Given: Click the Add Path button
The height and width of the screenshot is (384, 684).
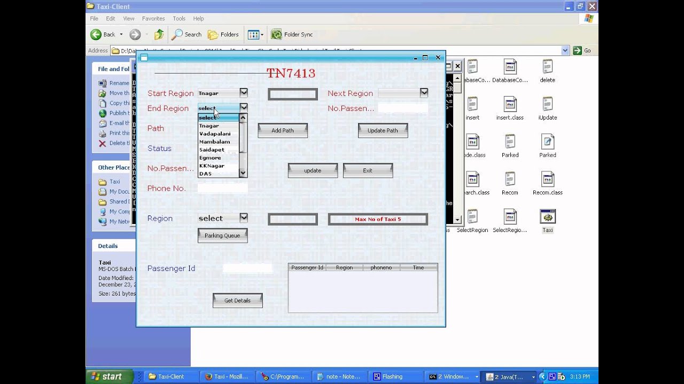Looking at the screenshot, I should [283, 131].
